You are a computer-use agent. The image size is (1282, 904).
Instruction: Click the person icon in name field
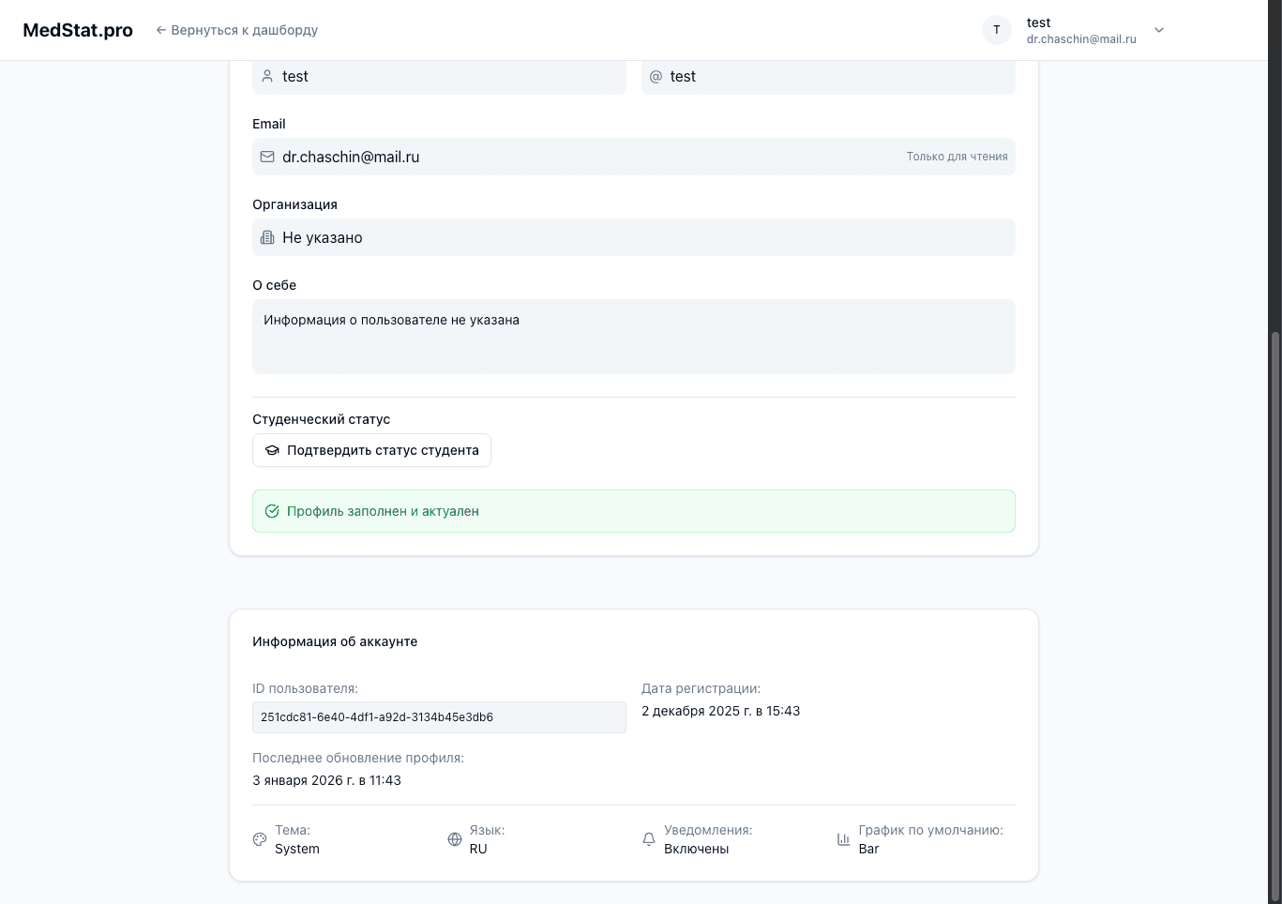pos(267,76)
